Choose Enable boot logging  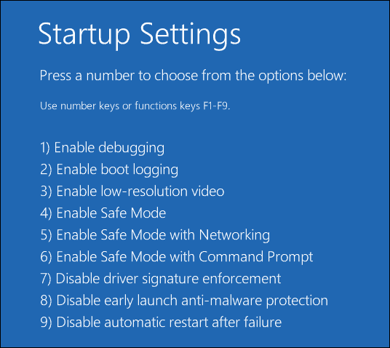pyautogui.click(x=109, y=170)
